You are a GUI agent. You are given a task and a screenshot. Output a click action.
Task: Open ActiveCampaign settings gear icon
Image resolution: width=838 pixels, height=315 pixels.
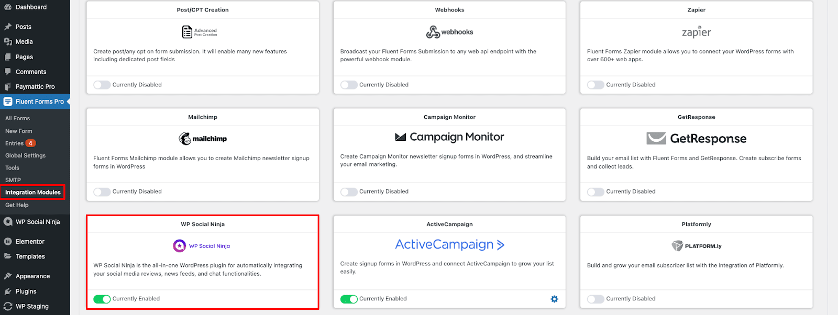click(x=555, y=299)
